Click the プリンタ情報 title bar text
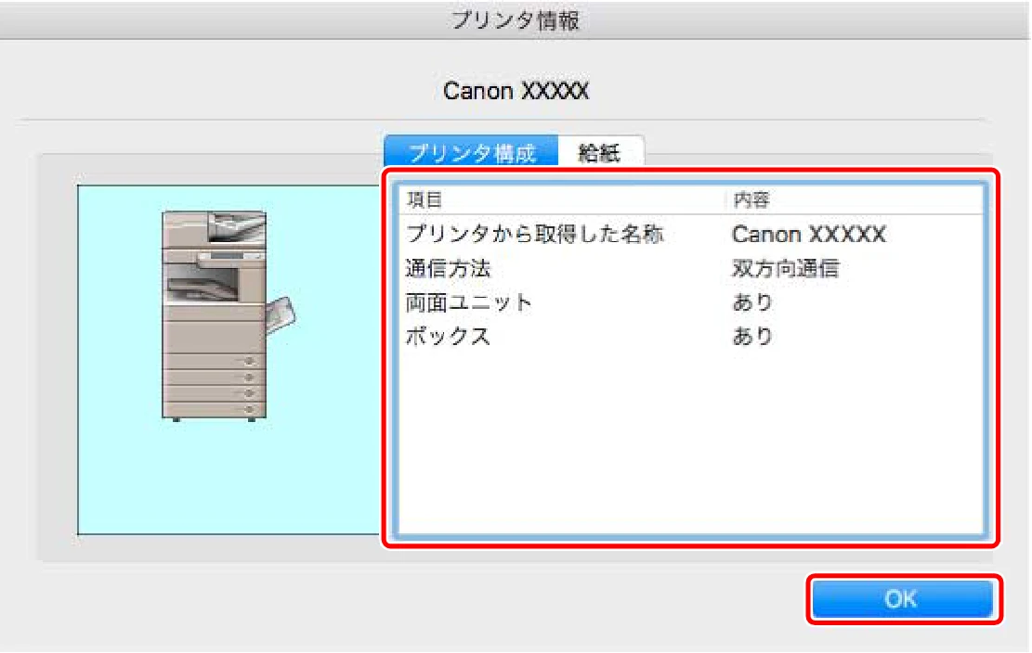This screenshot has width=1032, height=653. (x=516, y=20)
